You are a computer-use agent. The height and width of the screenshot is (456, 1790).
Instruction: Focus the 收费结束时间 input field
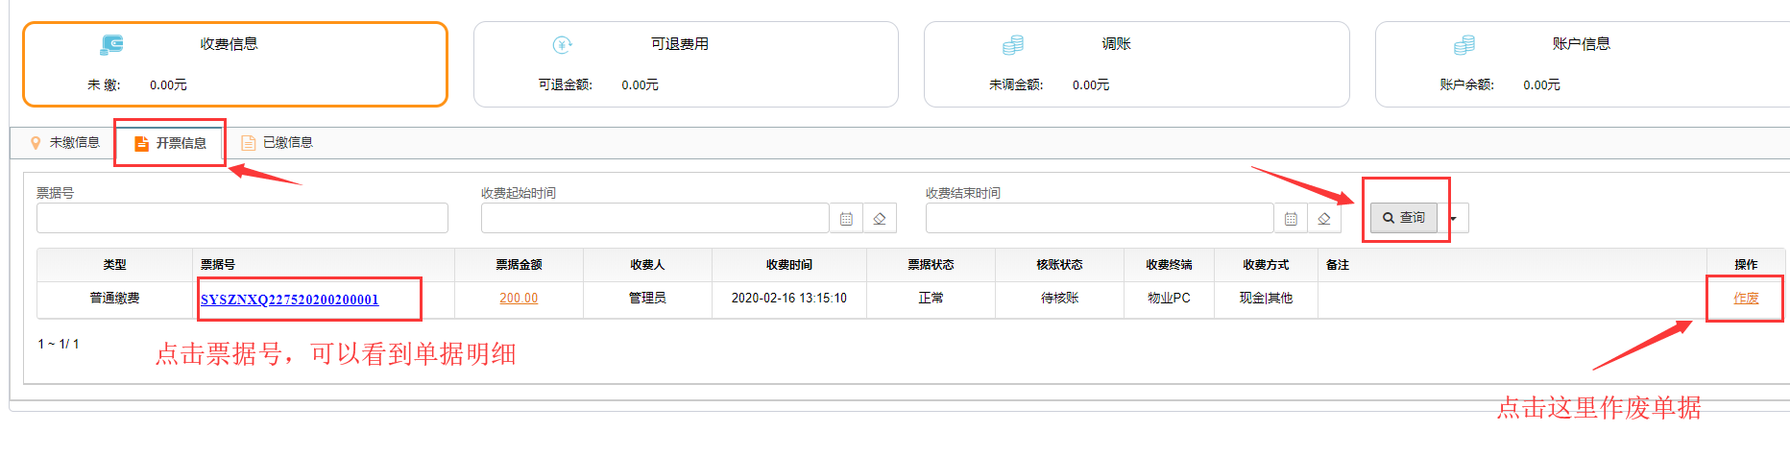click(x=1100, y=218)
